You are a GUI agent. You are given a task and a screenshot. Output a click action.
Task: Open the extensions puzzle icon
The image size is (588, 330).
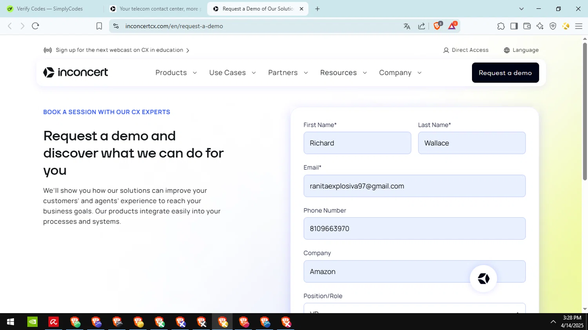tap(501, 26)
